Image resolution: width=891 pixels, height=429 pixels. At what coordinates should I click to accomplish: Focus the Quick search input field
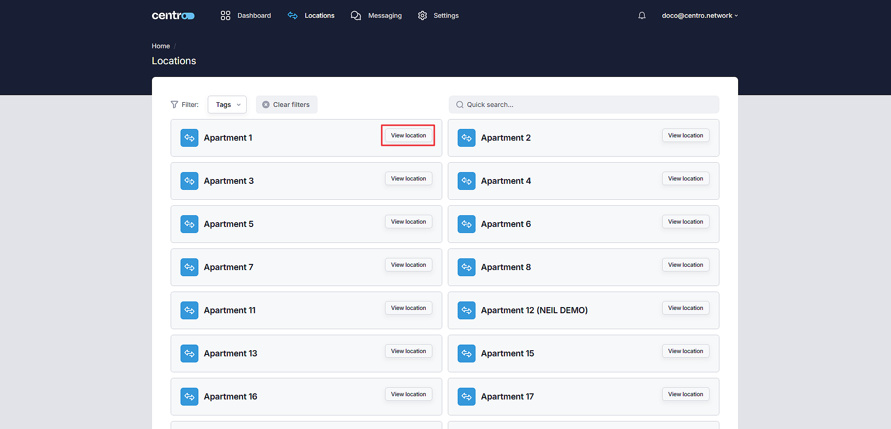click(584, 105)
